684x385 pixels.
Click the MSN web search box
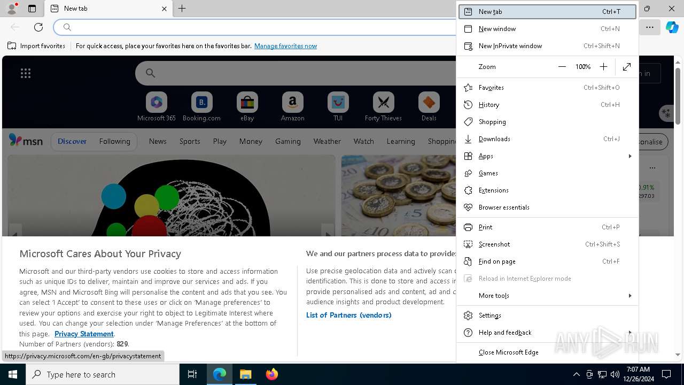coord(297,73)
